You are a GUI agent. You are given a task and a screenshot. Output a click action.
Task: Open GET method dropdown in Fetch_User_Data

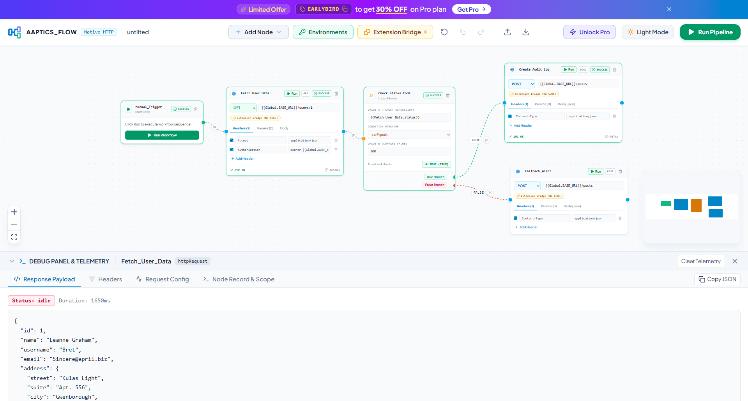point(243,108)
